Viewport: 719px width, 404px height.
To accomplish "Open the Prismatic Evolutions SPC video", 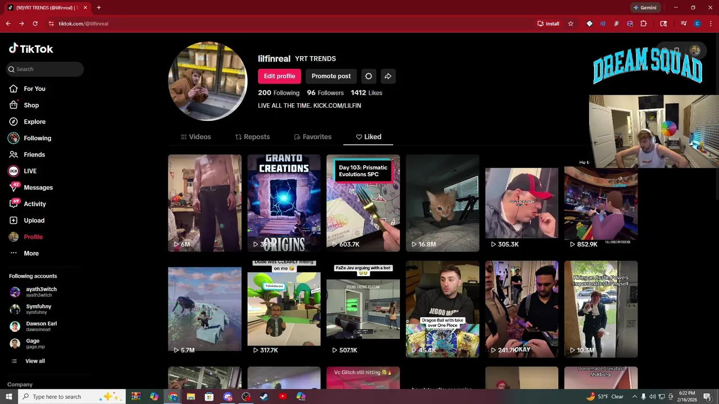I will (363, 203).
